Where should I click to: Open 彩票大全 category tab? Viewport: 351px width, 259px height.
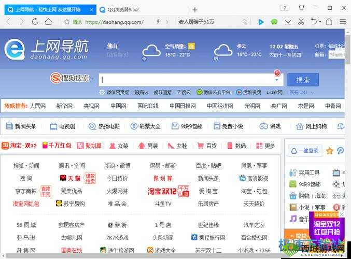tap(146, 126)
